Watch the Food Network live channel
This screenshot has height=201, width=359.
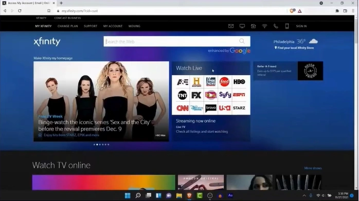[224, 82]
